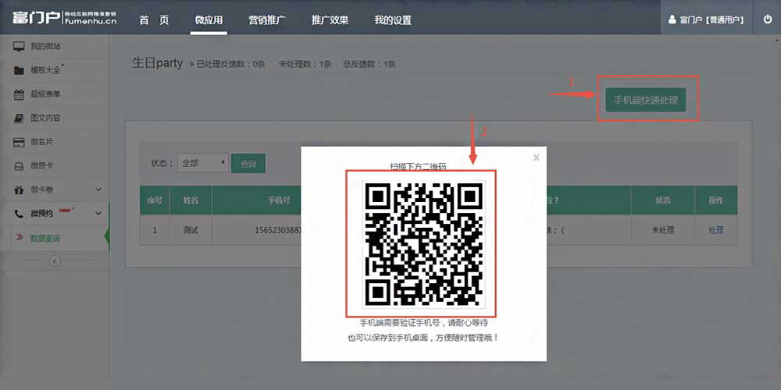Click the book icon beside 图文内容

click(19, 119)
